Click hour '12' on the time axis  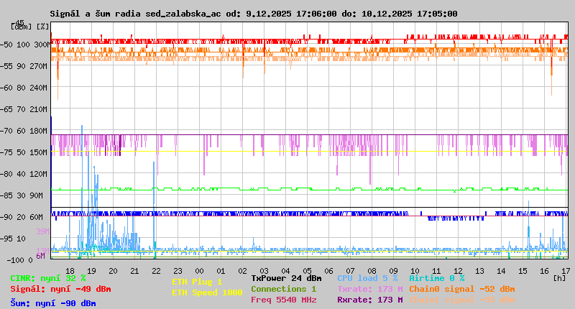(x=458, y=271)
